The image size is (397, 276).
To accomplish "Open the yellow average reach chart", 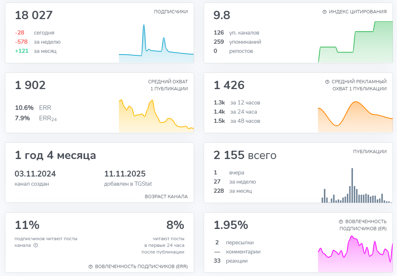I will [x=156, y=116].
